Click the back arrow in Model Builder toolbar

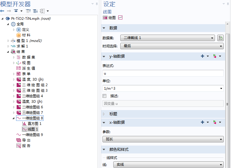pos(2,11)
